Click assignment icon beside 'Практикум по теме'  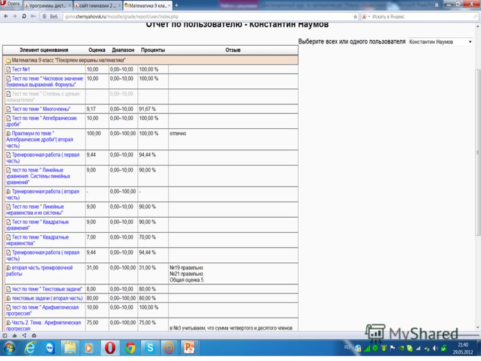(x=8, y=134)
